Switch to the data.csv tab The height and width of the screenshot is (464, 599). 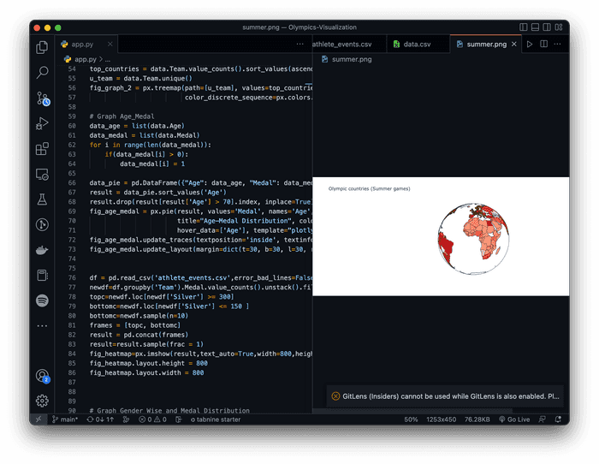417,45
